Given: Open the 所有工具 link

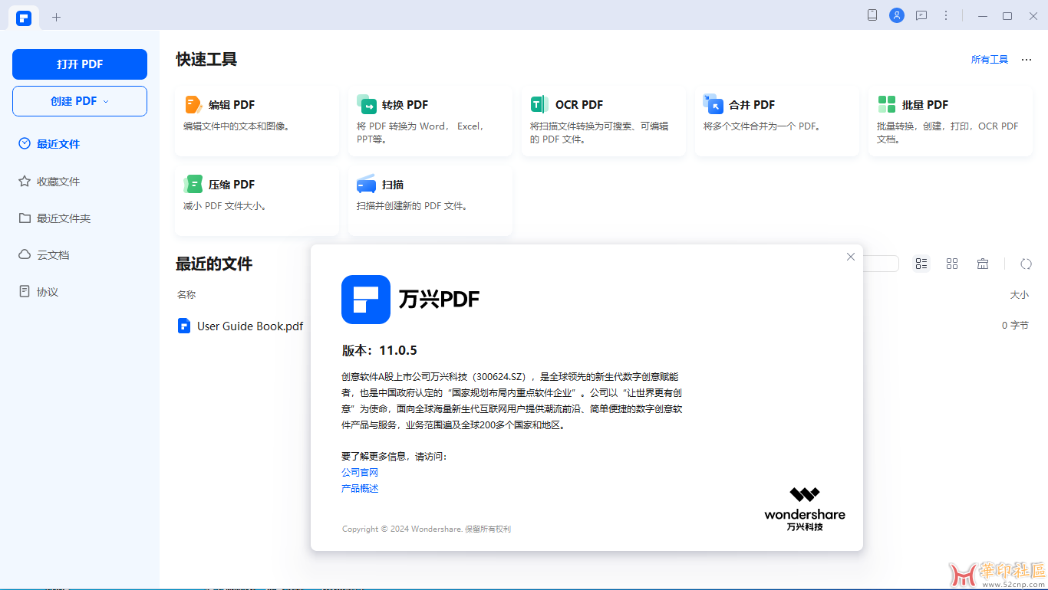Looking at the screenshot, I should pos(990,60).
